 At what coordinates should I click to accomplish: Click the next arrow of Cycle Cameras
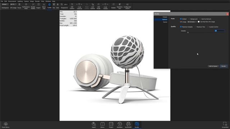click(82, 4)
